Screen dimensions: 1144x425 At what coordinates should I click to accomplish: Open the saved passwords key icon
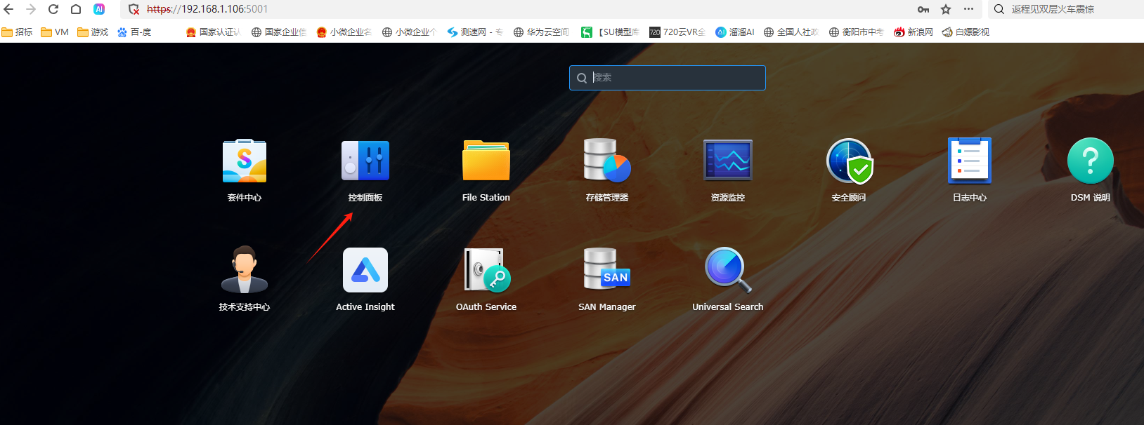[x=923, y=9]
